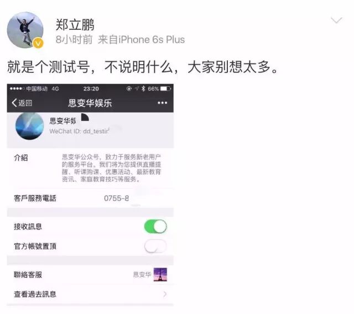Open the three-dot more menu
The width and height of the screenshot is (354, 314).
click(x=162, y=103)
